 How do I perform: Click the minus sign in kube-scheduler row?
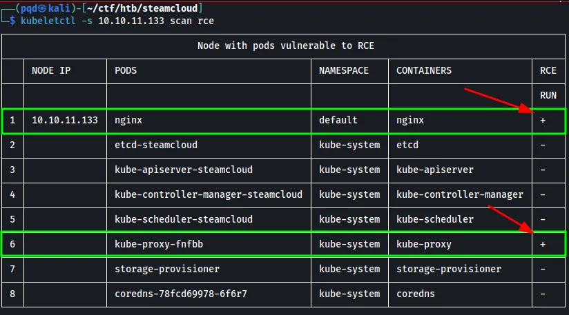[x=543, y=219]
